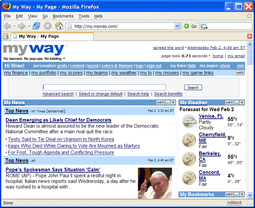Image resolution: width=255 pixels, height=208 pixels.
Task: Minimize the My News module
Action: pyautogui.click(x=168, y=103)
